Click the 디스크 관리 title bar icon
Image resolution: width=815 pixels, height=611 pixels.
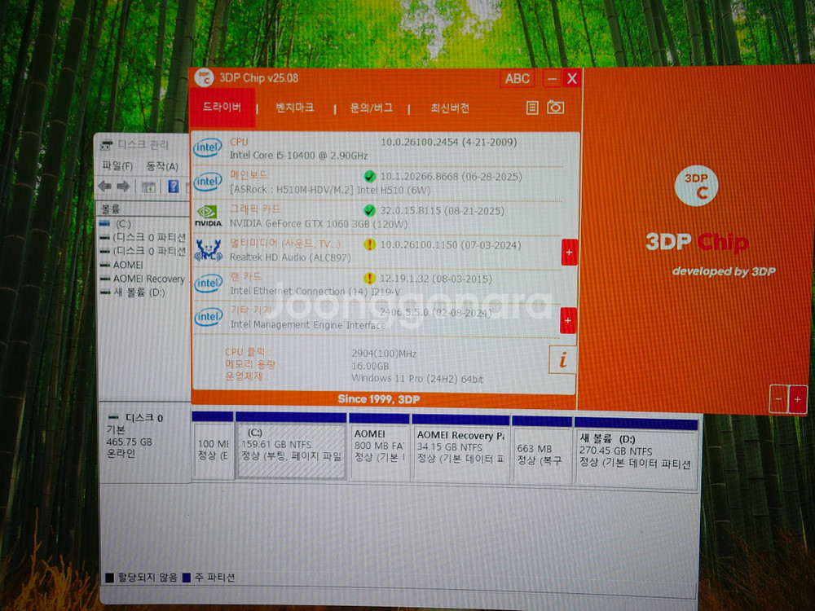click(106, 145)
